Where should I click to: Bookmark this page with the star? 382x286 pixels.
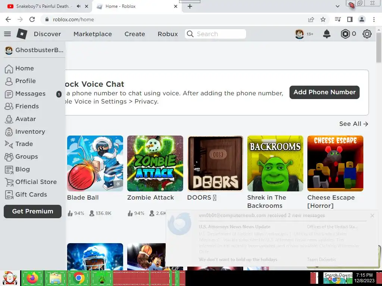tap(323, 19)
